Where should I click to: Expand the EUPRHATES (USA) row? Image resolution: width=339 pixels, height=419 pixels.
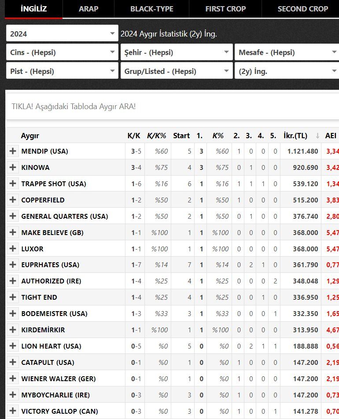(13, 265)
